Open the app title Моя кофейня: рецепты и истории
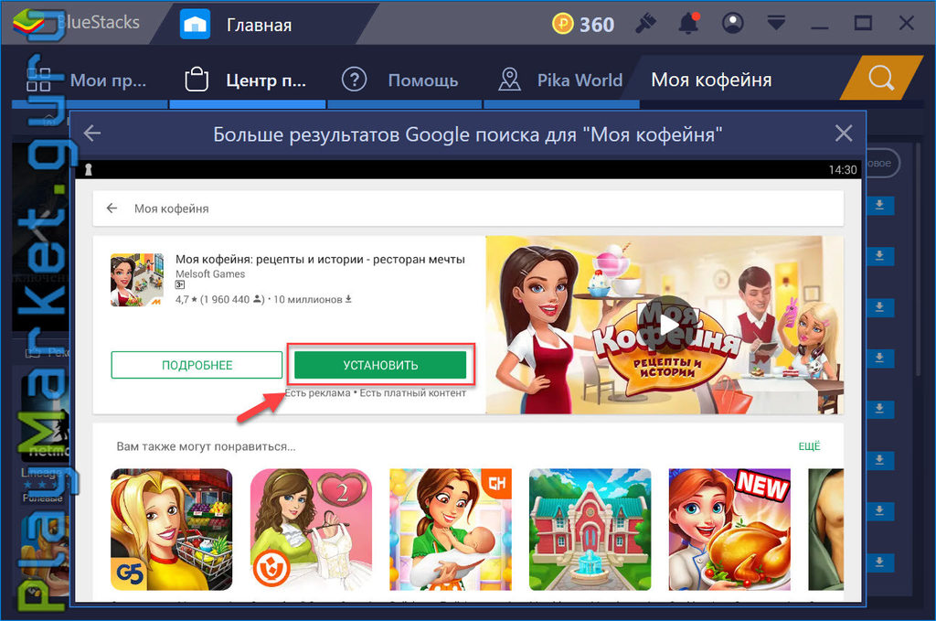The height and width of the screenshot is (621, 936). click(320, 259)
